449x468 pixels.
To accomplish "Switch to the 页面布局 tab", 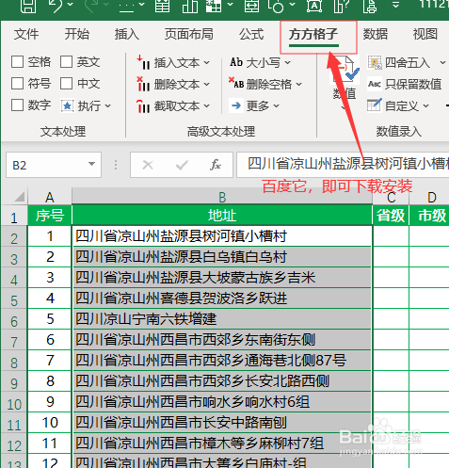I will click(189, 34).
